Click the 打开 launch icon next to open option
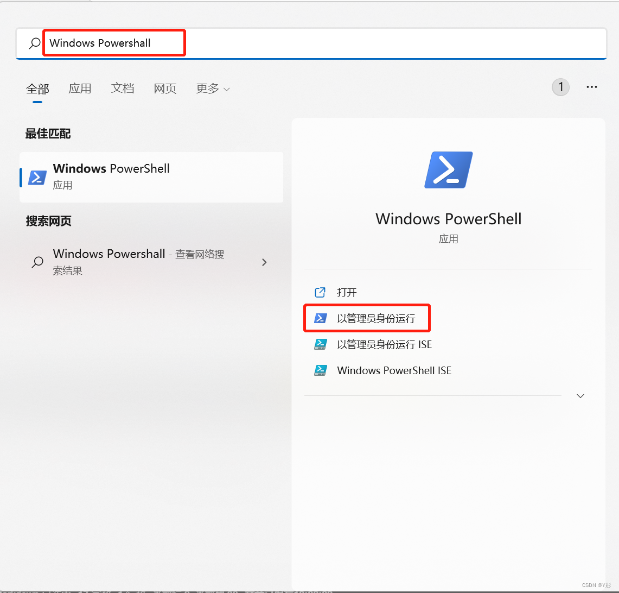Viewport: 619px width, 593px height. tap(320, 292)
